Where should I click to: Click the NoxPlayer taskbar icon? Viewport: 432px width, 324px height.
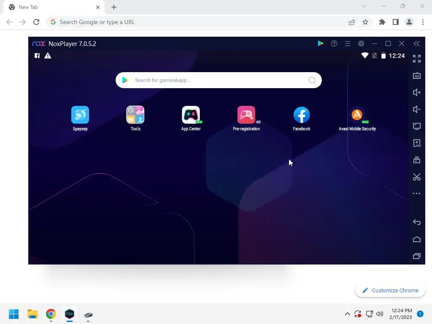tap(70, 314)
